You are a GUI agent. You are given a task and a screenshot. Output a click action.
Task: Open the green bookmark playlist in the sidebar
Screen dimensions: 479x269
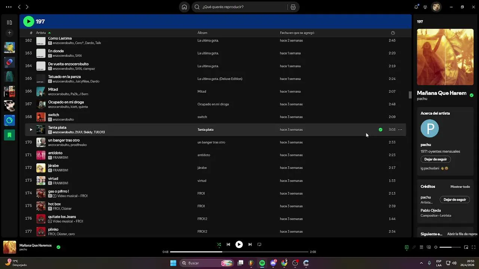(9, 135)
